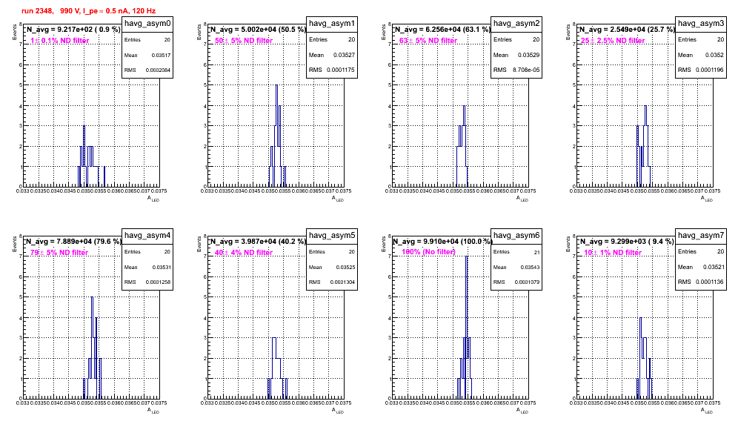Click the Events y-axis label of havg_asym2
This screenshot has height=424, width=738.
tap(382, 32)
